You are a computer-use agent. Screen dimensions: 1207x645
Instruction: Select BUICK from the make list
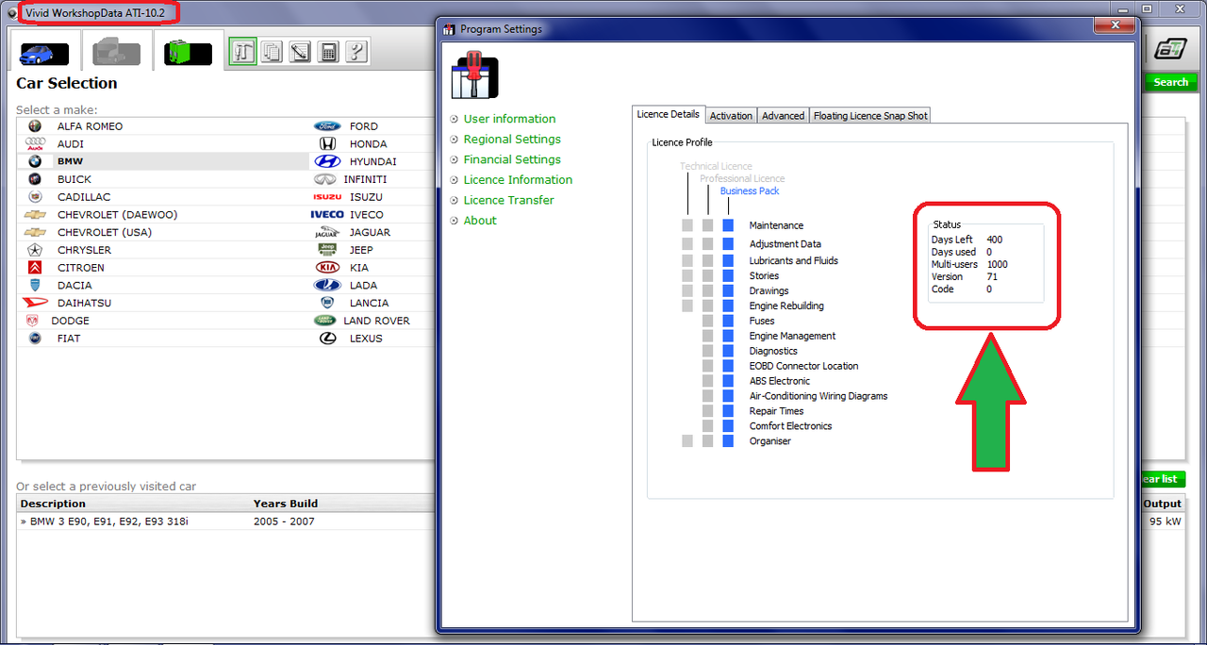point(74,179)
